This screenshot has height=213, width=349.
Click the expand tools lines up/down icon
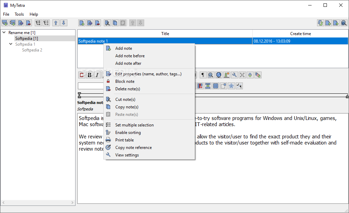click(250, 75)
